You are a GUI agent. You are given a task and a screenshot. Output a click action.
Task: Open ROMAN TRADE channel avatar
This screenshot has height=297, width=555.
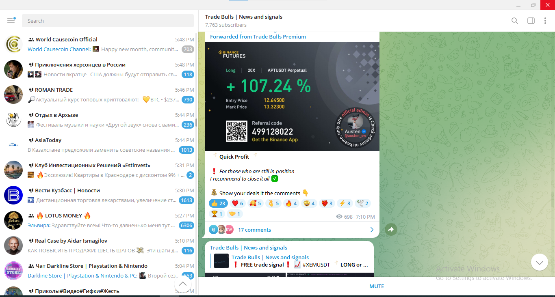(13, 95)
